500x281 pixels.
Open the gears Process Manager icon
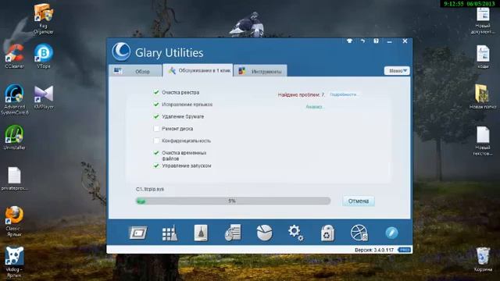(295, 233)
